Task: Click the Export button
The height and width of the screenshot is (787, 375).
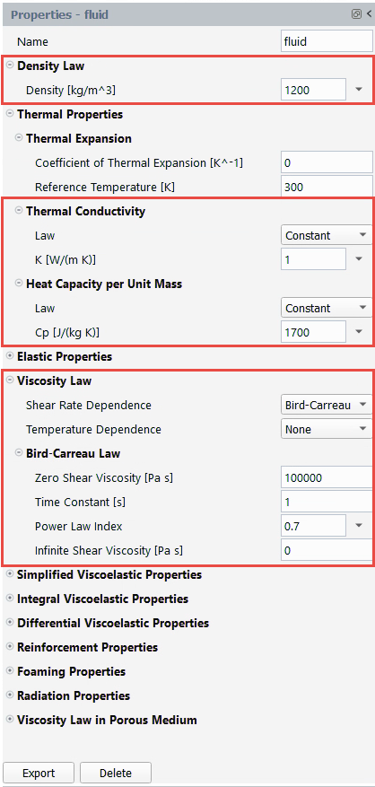Action: point(39,773)
